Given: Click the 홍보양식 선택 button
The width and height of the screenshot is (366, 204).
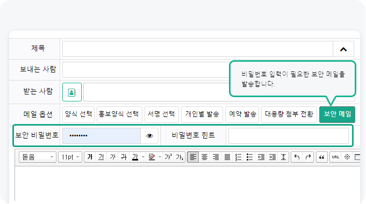Looking at the screenshot, I should click(x=119, y=114).
